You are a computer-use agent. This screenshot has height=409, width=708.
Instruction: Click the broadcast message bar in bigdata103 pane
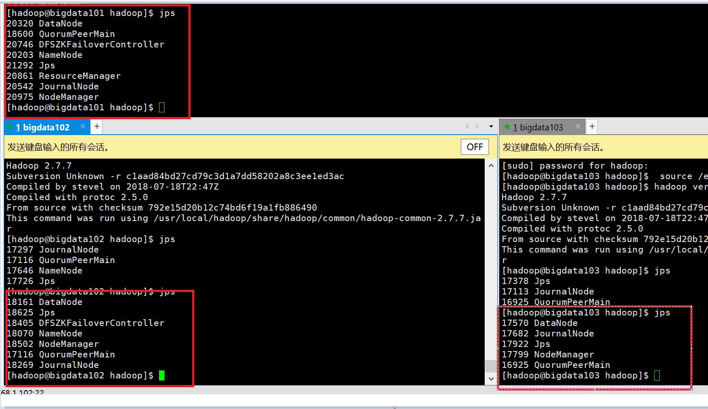click(603, 147)
